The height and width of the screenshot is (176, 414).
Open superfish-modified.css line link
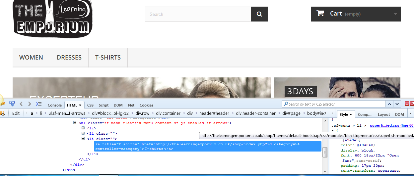click(392, 125)
